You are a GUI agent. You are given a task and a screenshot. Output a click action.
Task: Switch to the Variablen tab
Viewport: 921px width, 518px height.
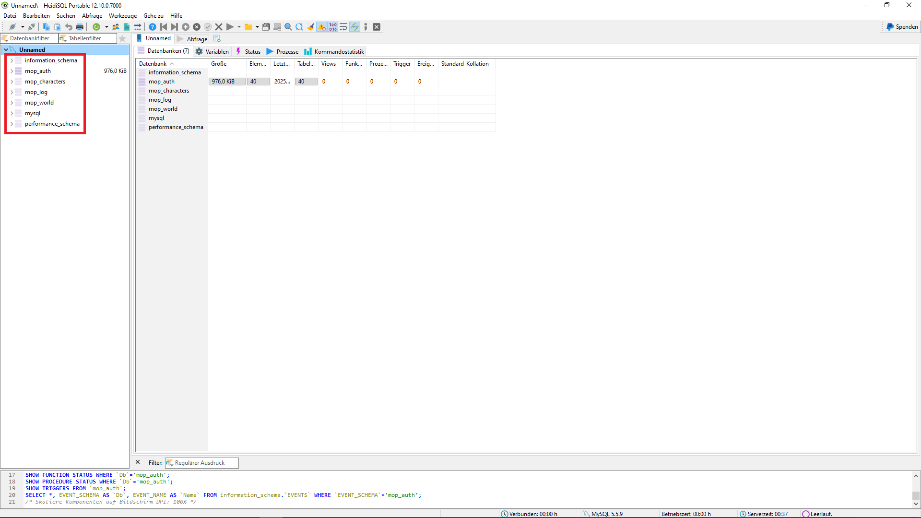pyautogui.click(x=213, y=51)
